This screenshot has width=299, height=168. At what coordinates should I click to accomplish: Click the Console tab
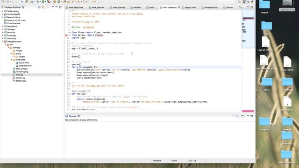tap(72, 116)
